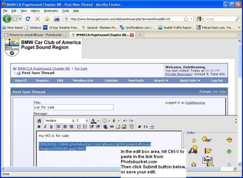Click the For Sale breadcrumb link
This screenshot has width=243, height=178.
coord(81,68)
